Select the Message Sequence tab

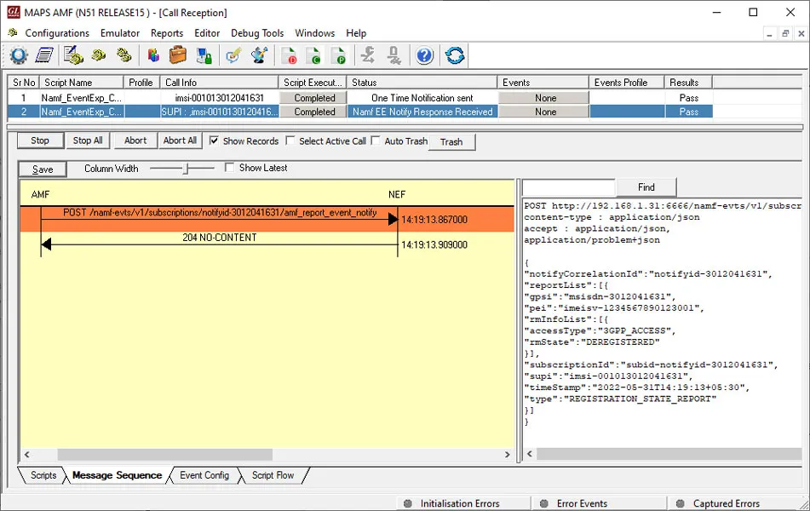(x=117, y=475)
